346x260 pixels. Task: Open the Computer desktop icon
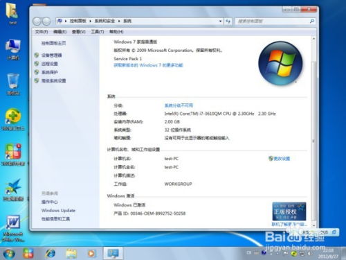click(x=13, y=49)
